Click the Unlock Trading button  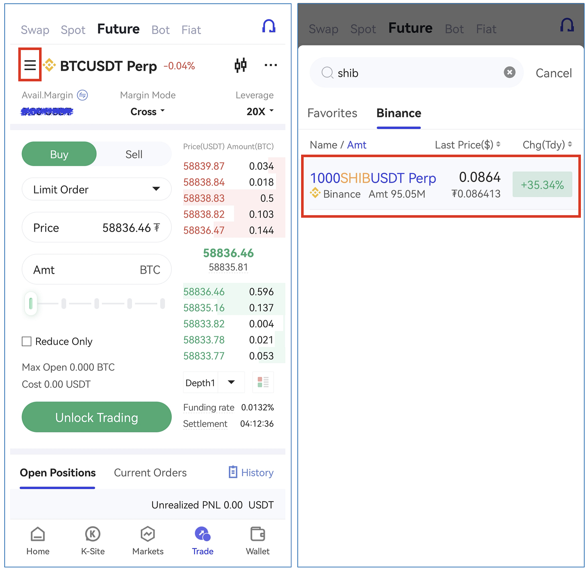97,417
